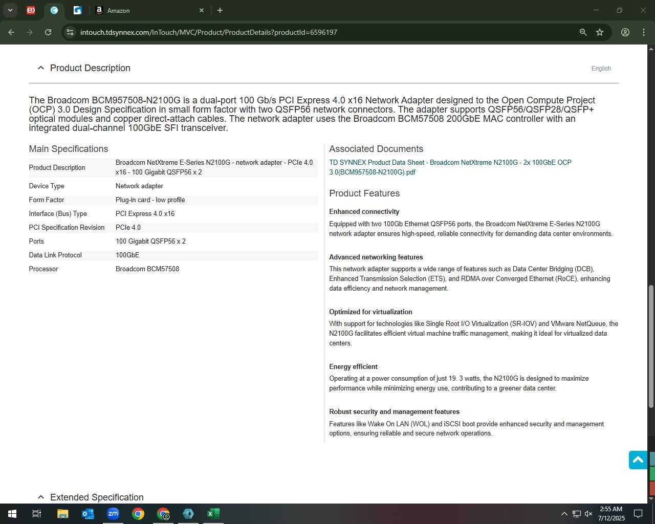Click the blue back-to-top arrow button
655x524 pixels.
(638, 460)
